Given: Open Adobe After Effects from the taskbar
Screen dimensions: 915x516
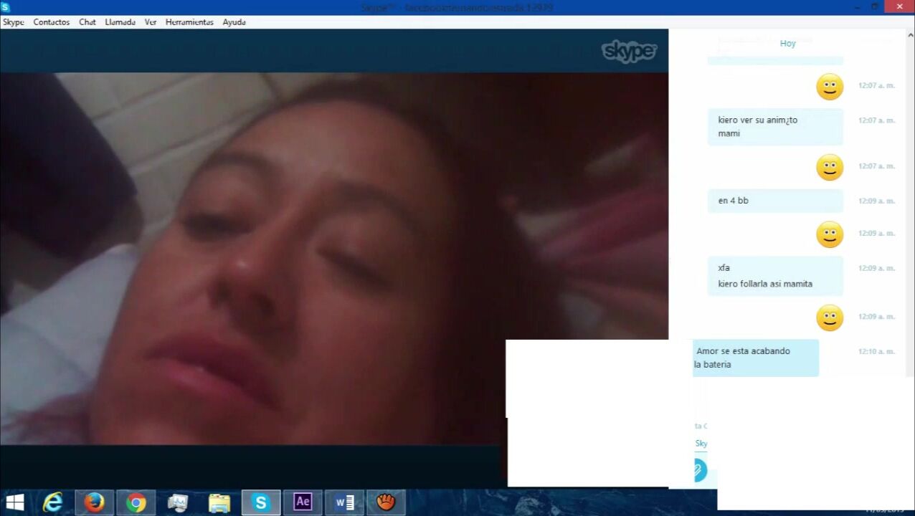Looking at the screenshot, I should (303, 502).
